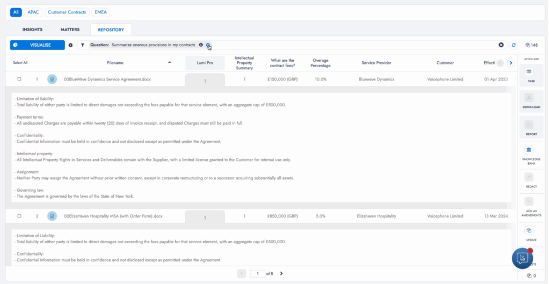This screenshot has width=550, height=284.
Task: Clear the search question with the X
Action: point(501,45)
